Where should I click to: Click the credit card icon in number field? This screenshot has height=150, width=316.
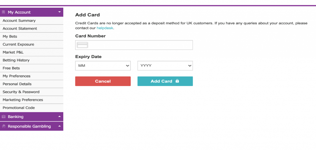click(x=82, y=45)
